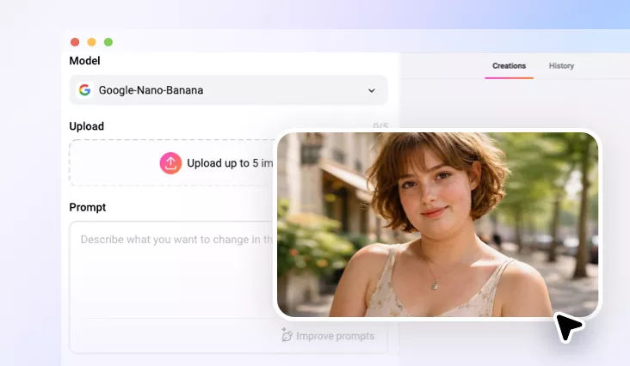The width and height of the screenshot is (630, 366).
Task: Close the window with the red button
Action: pos(75,42)
